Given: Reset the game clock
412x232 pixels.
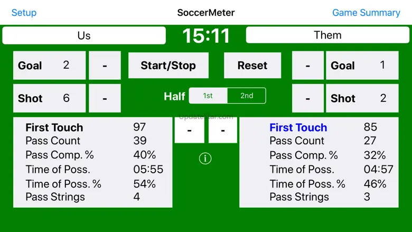Looking at the screenshot, I should pyautogui.click(x=252, y=66).
